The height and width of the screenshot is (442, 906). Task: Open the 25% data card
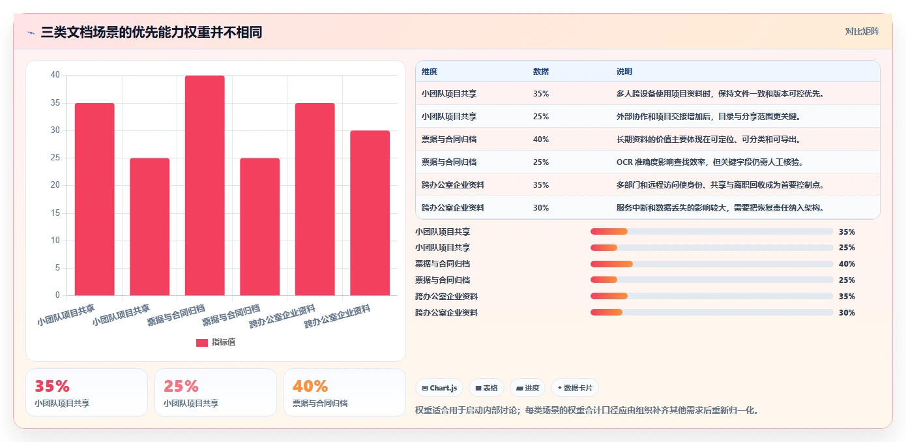pyautogui.click(x=216, y=392)
